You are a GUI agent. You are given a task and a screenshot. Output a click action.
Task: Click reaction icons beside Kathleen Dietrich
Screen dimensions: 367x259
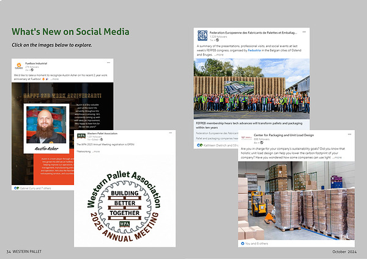[199, 145]
